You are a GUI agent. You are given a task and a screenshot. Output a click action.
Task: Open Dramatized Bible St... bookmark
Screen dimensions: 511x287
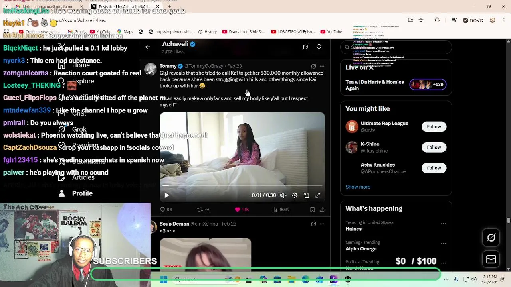(243, 32)
